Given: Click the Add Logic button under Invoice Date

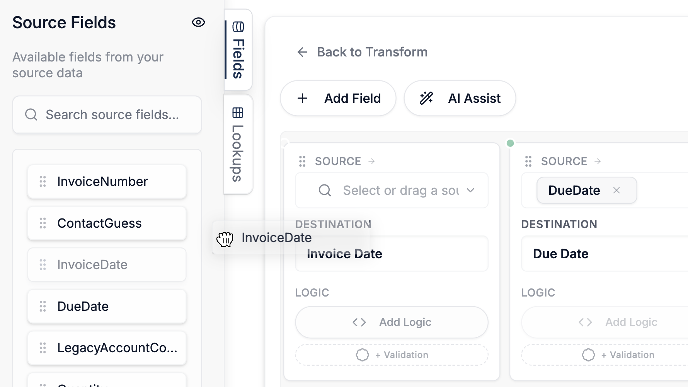Looking at the screenshot, I should pyautogui.click(x=392, y=322).
